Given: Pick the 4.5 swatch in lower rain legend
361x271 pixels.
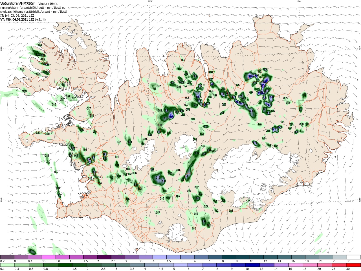Looking at the screenshot, I should 166,265.
